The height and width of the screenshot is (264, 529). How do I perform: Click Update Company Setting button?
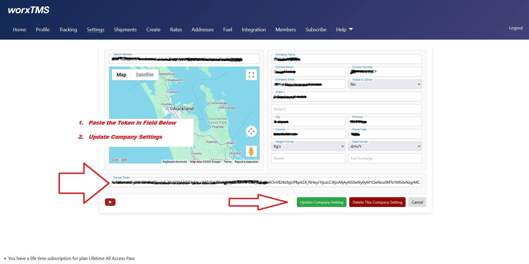click(x=322, y=202)
